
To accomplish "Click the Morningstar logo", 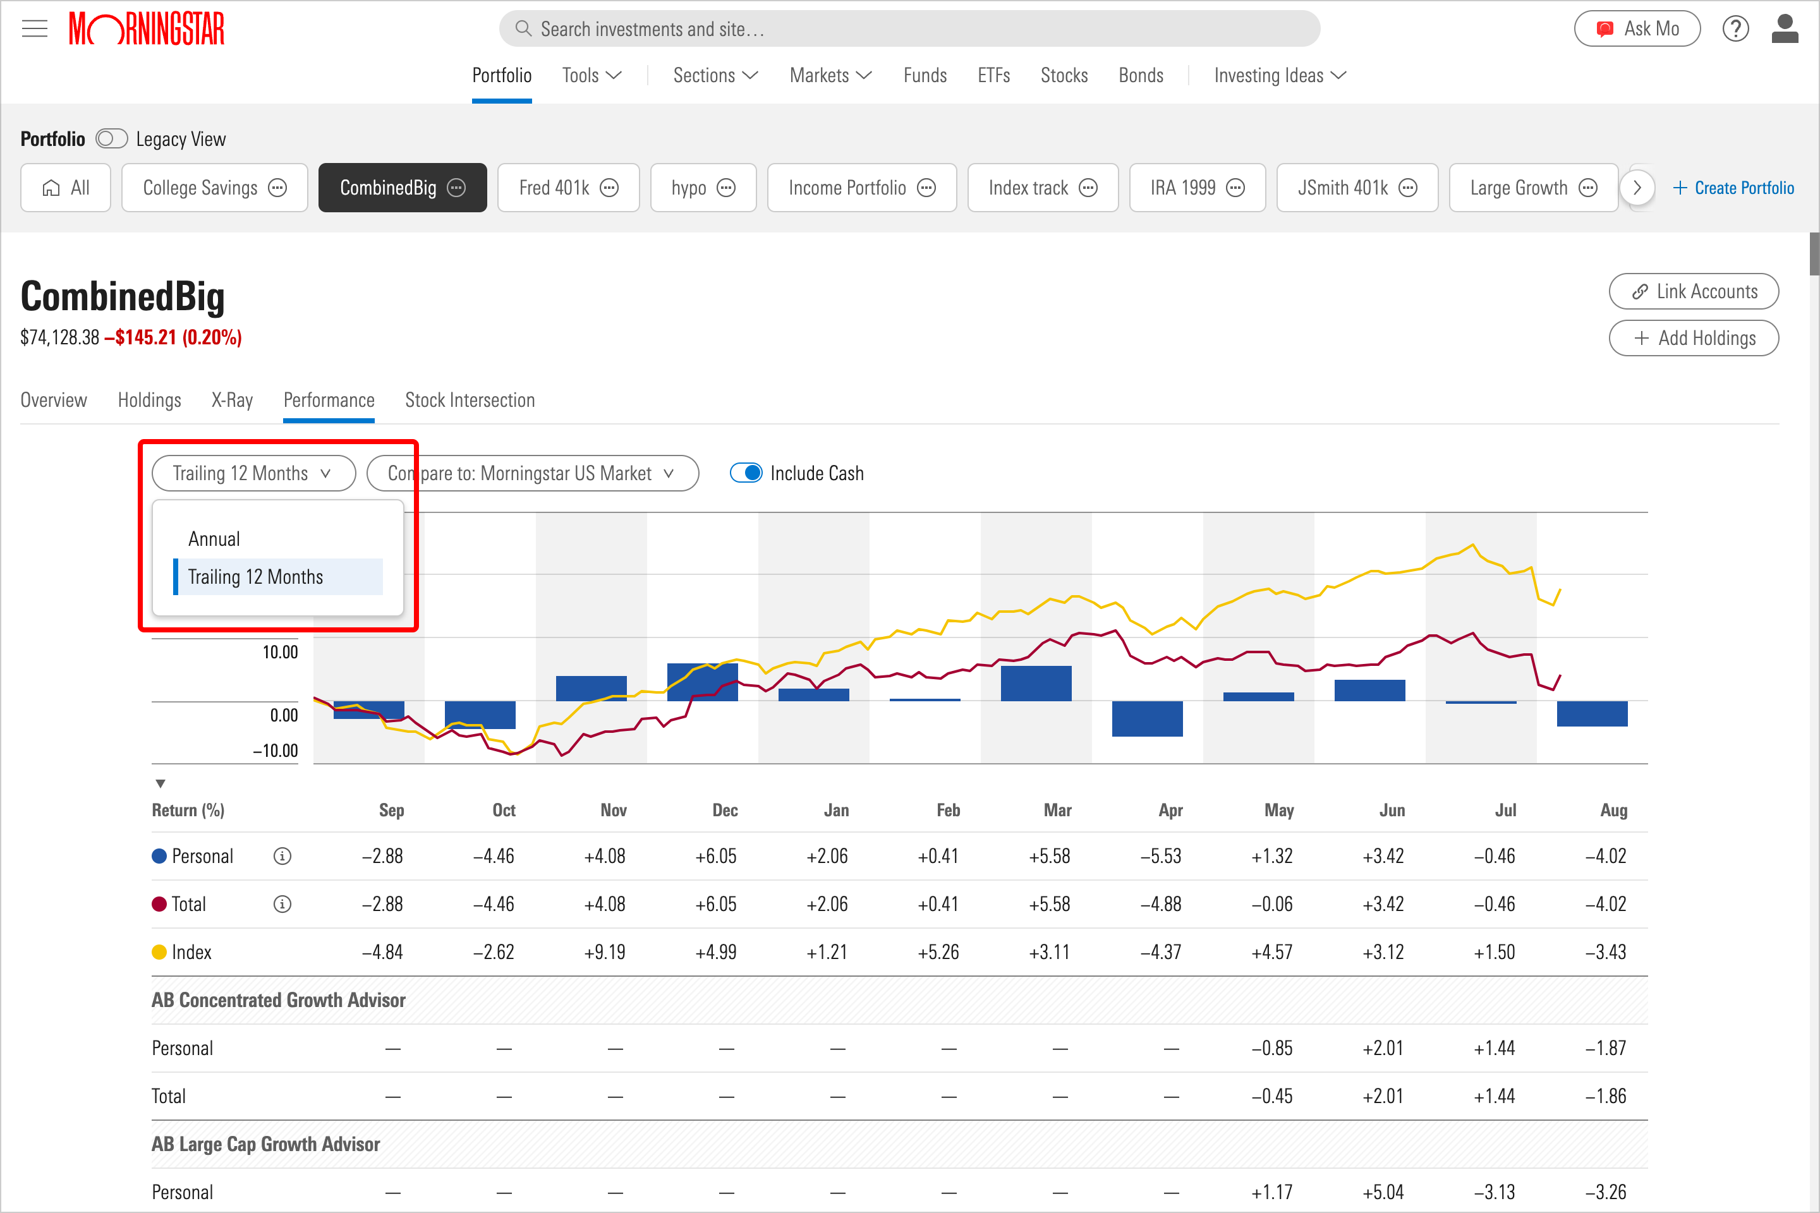I will (147, 28).
